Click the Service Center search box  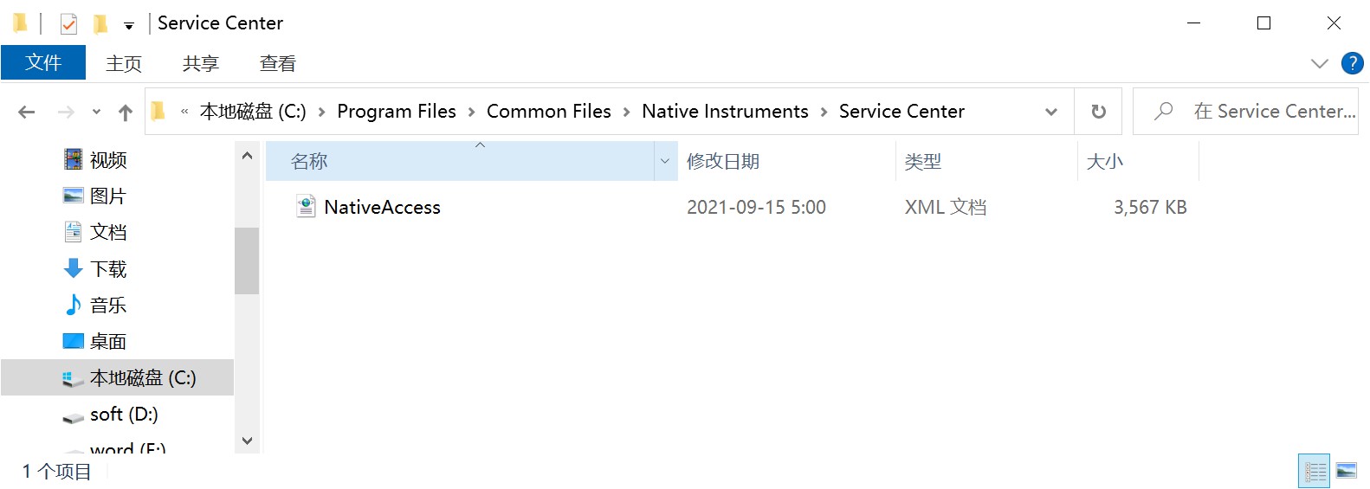click(x=1273, y=112)
